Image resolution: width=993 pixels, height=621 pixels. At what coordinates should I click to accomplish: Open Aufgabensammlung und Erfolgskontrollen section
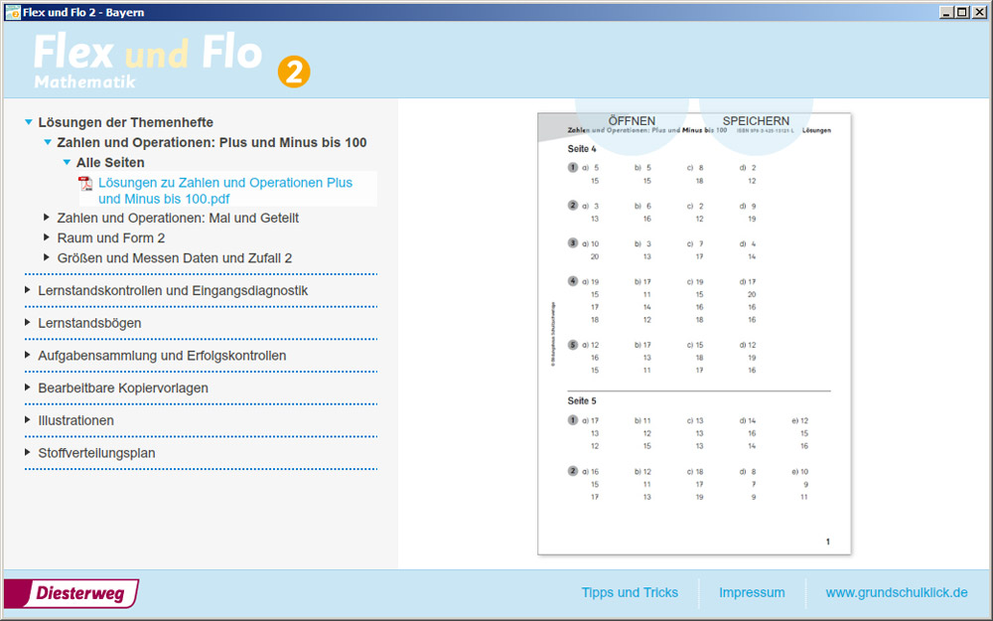(x=162, y=356)
